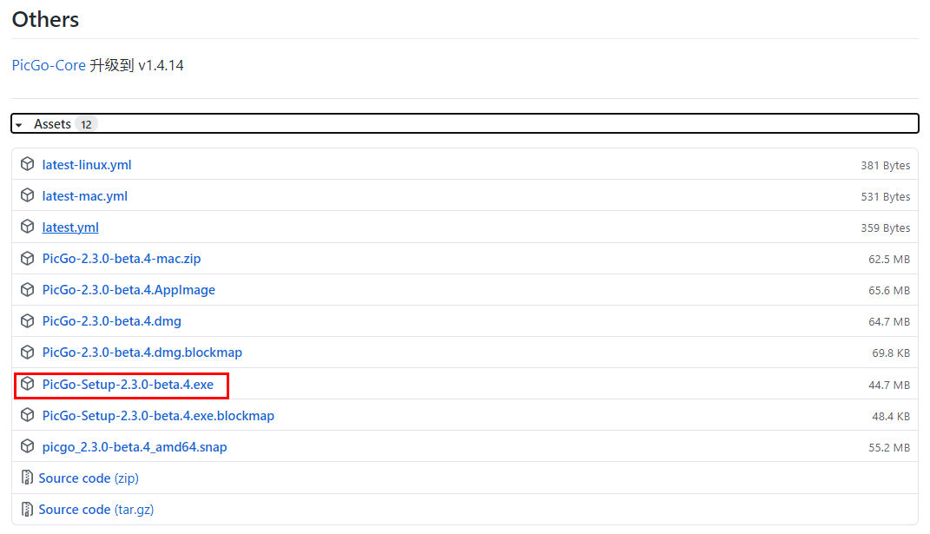Download Source code (zip)
This screenshot has height=534, width=930.
[89, 478]
